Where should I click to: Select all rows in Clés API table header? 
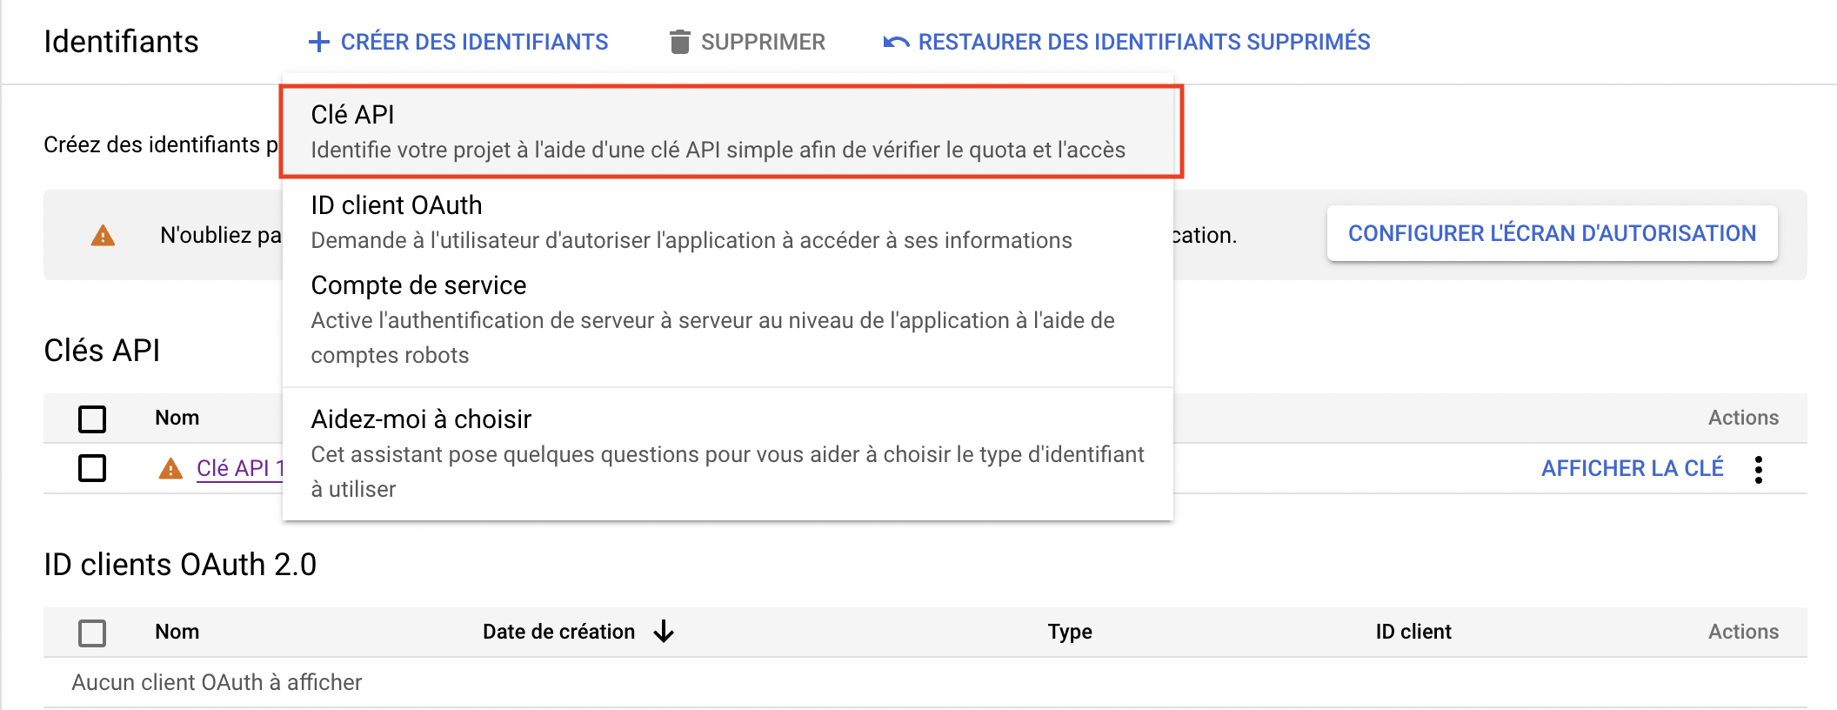point(92,419)
